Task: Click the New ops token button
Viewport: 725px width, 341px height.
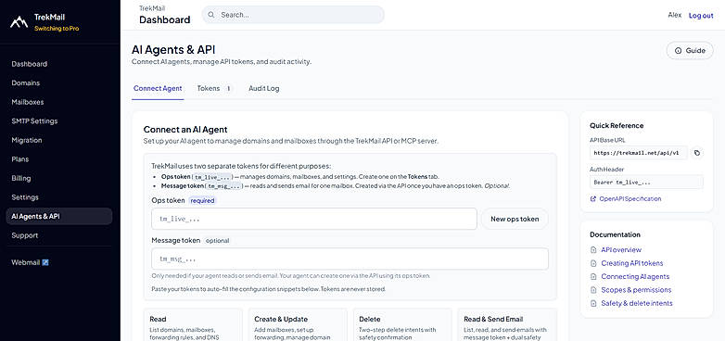Action: [515, 219]
